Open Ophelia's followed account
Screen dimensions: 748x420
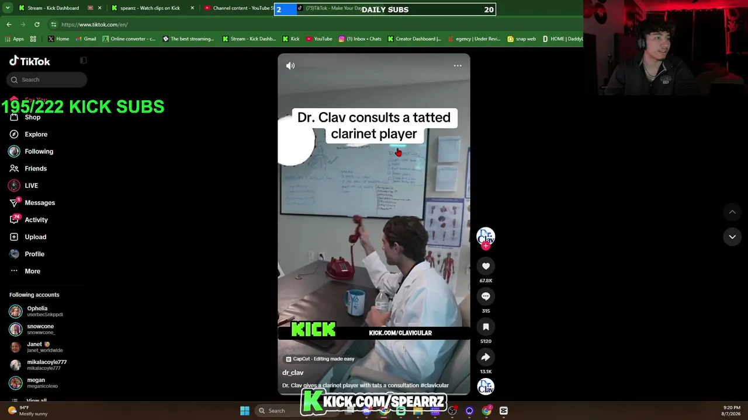pyautogui.click(x=36, y=311)
